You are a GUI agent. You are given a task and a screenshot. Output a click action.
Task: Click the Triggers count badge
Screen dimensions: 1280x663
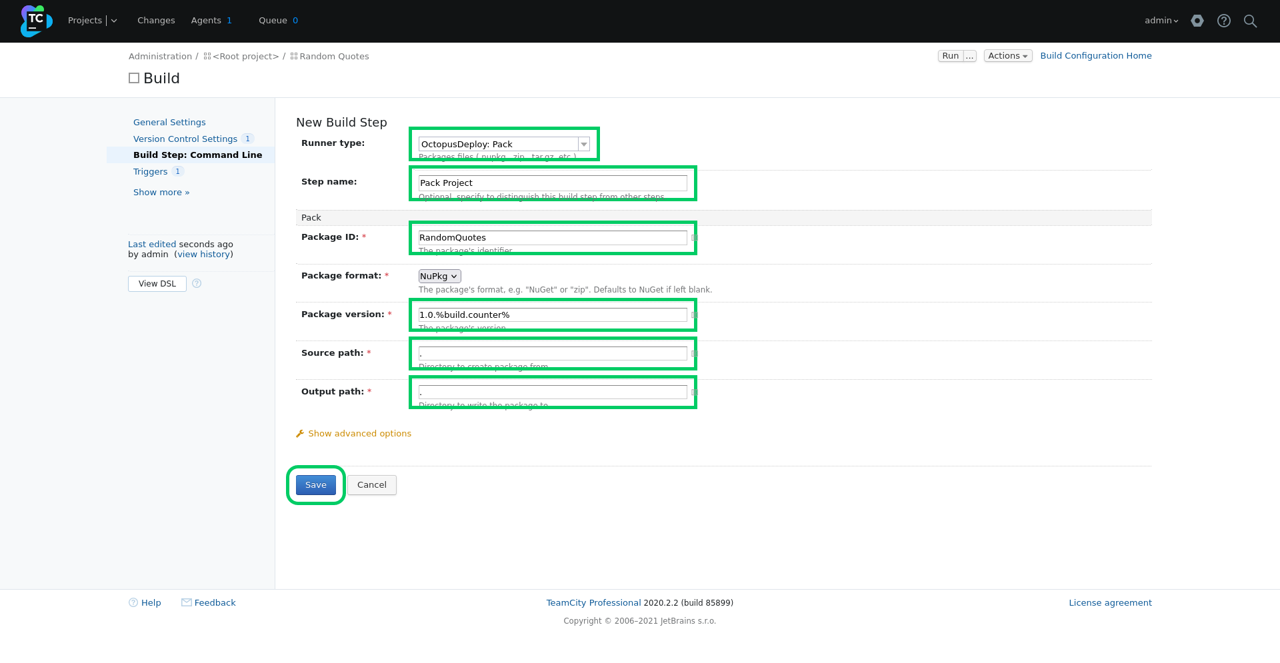point(177,171)
